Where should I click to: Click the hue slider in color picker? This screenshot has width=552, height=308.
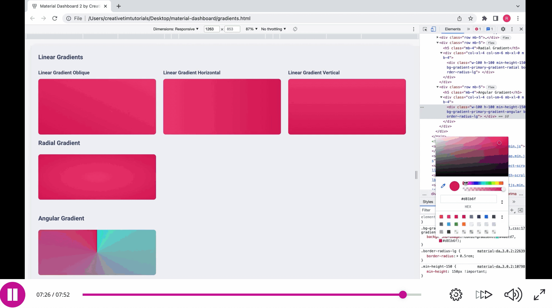point(483,183)
